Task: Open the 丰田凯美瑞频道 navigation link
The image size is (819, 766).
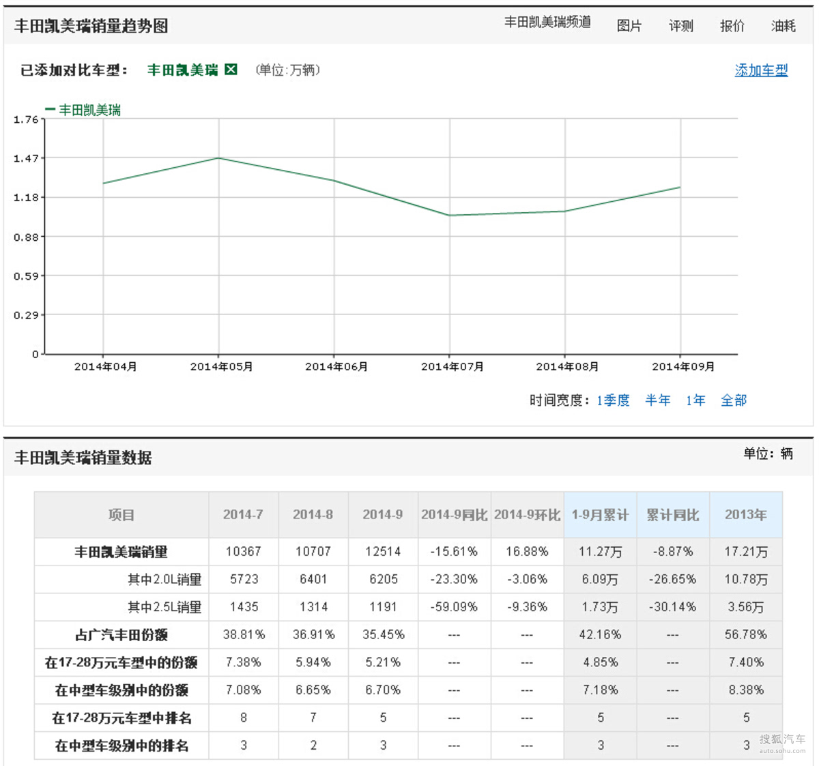Action: tap(547, 23)
